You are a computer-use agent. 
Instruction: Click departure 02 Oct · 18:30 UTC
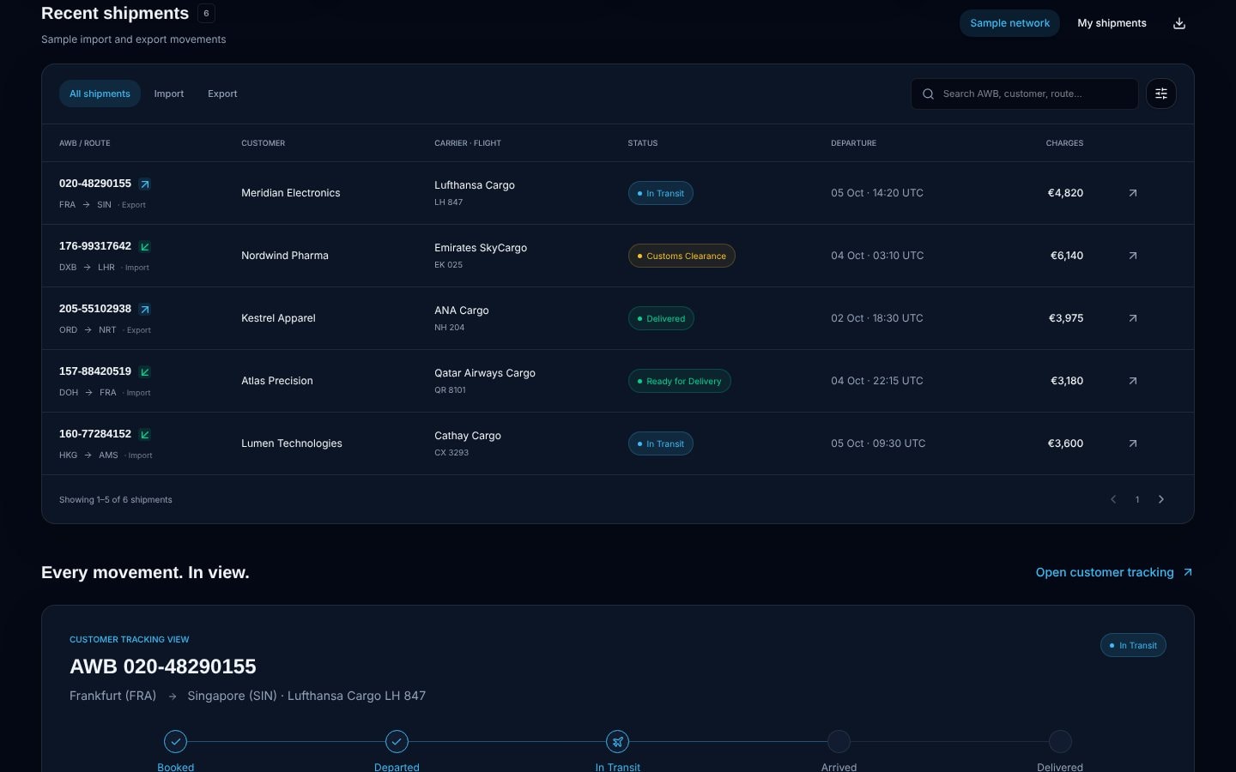click(x=877, y=318)
